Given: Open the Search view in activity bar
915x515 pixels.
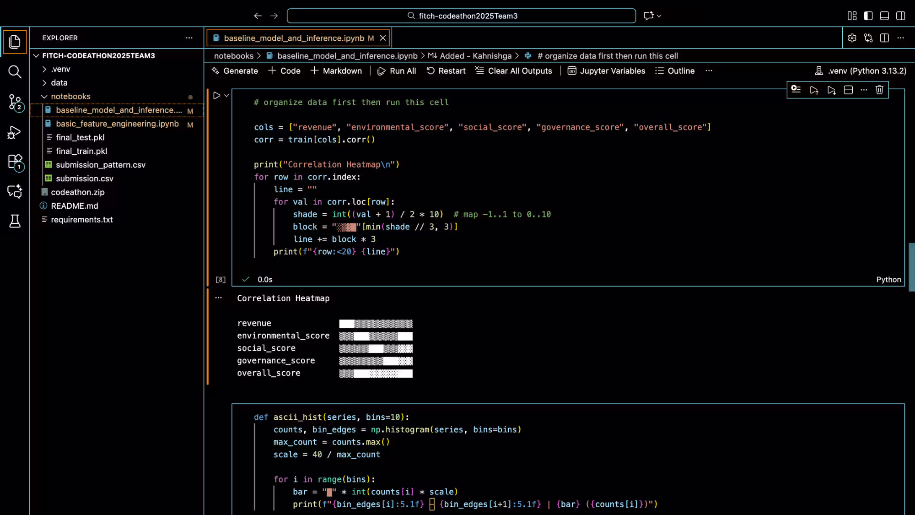Looking at the screenshot, I should (x=15, y=72).
